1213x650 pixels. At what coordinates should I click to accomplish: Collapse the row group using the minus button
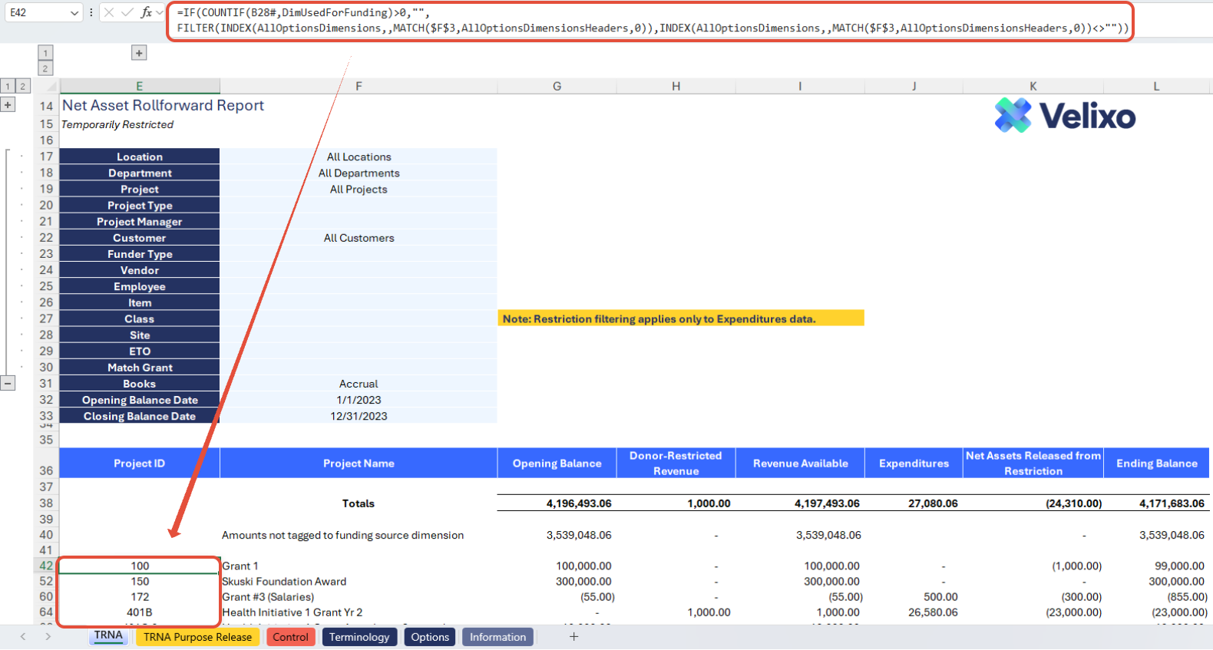pyautogui.click(x=8, y=383)
